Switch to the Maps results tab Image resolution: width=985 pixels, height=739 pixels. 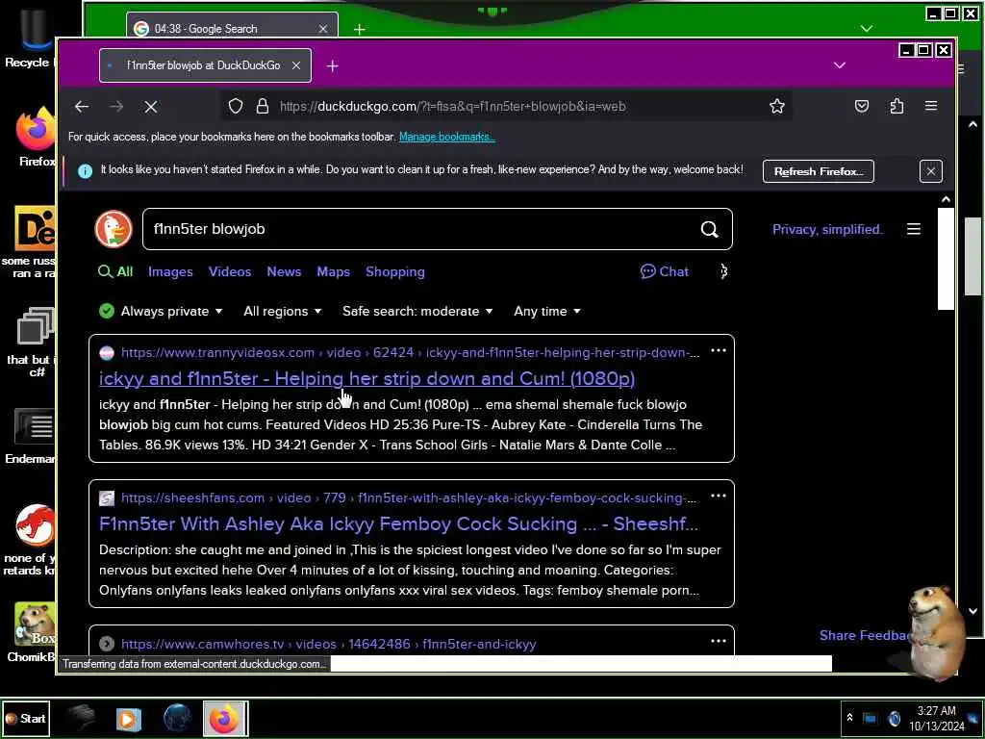point(334,271)
